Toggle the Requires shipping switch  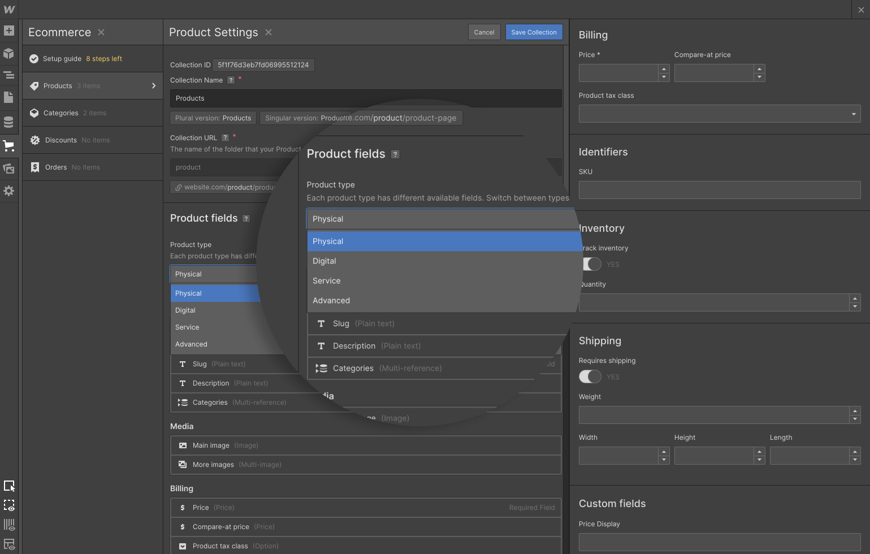pos(590,376)
